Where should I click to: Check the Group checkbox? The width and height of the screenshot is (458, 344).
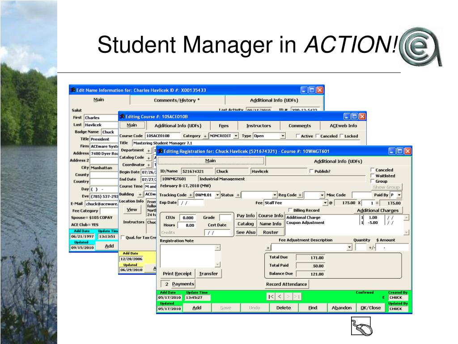[x=373, y=181]
